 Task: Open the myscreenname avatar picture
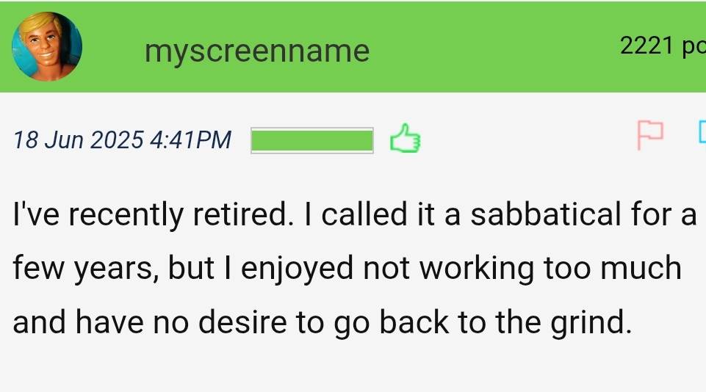(46, 47)
